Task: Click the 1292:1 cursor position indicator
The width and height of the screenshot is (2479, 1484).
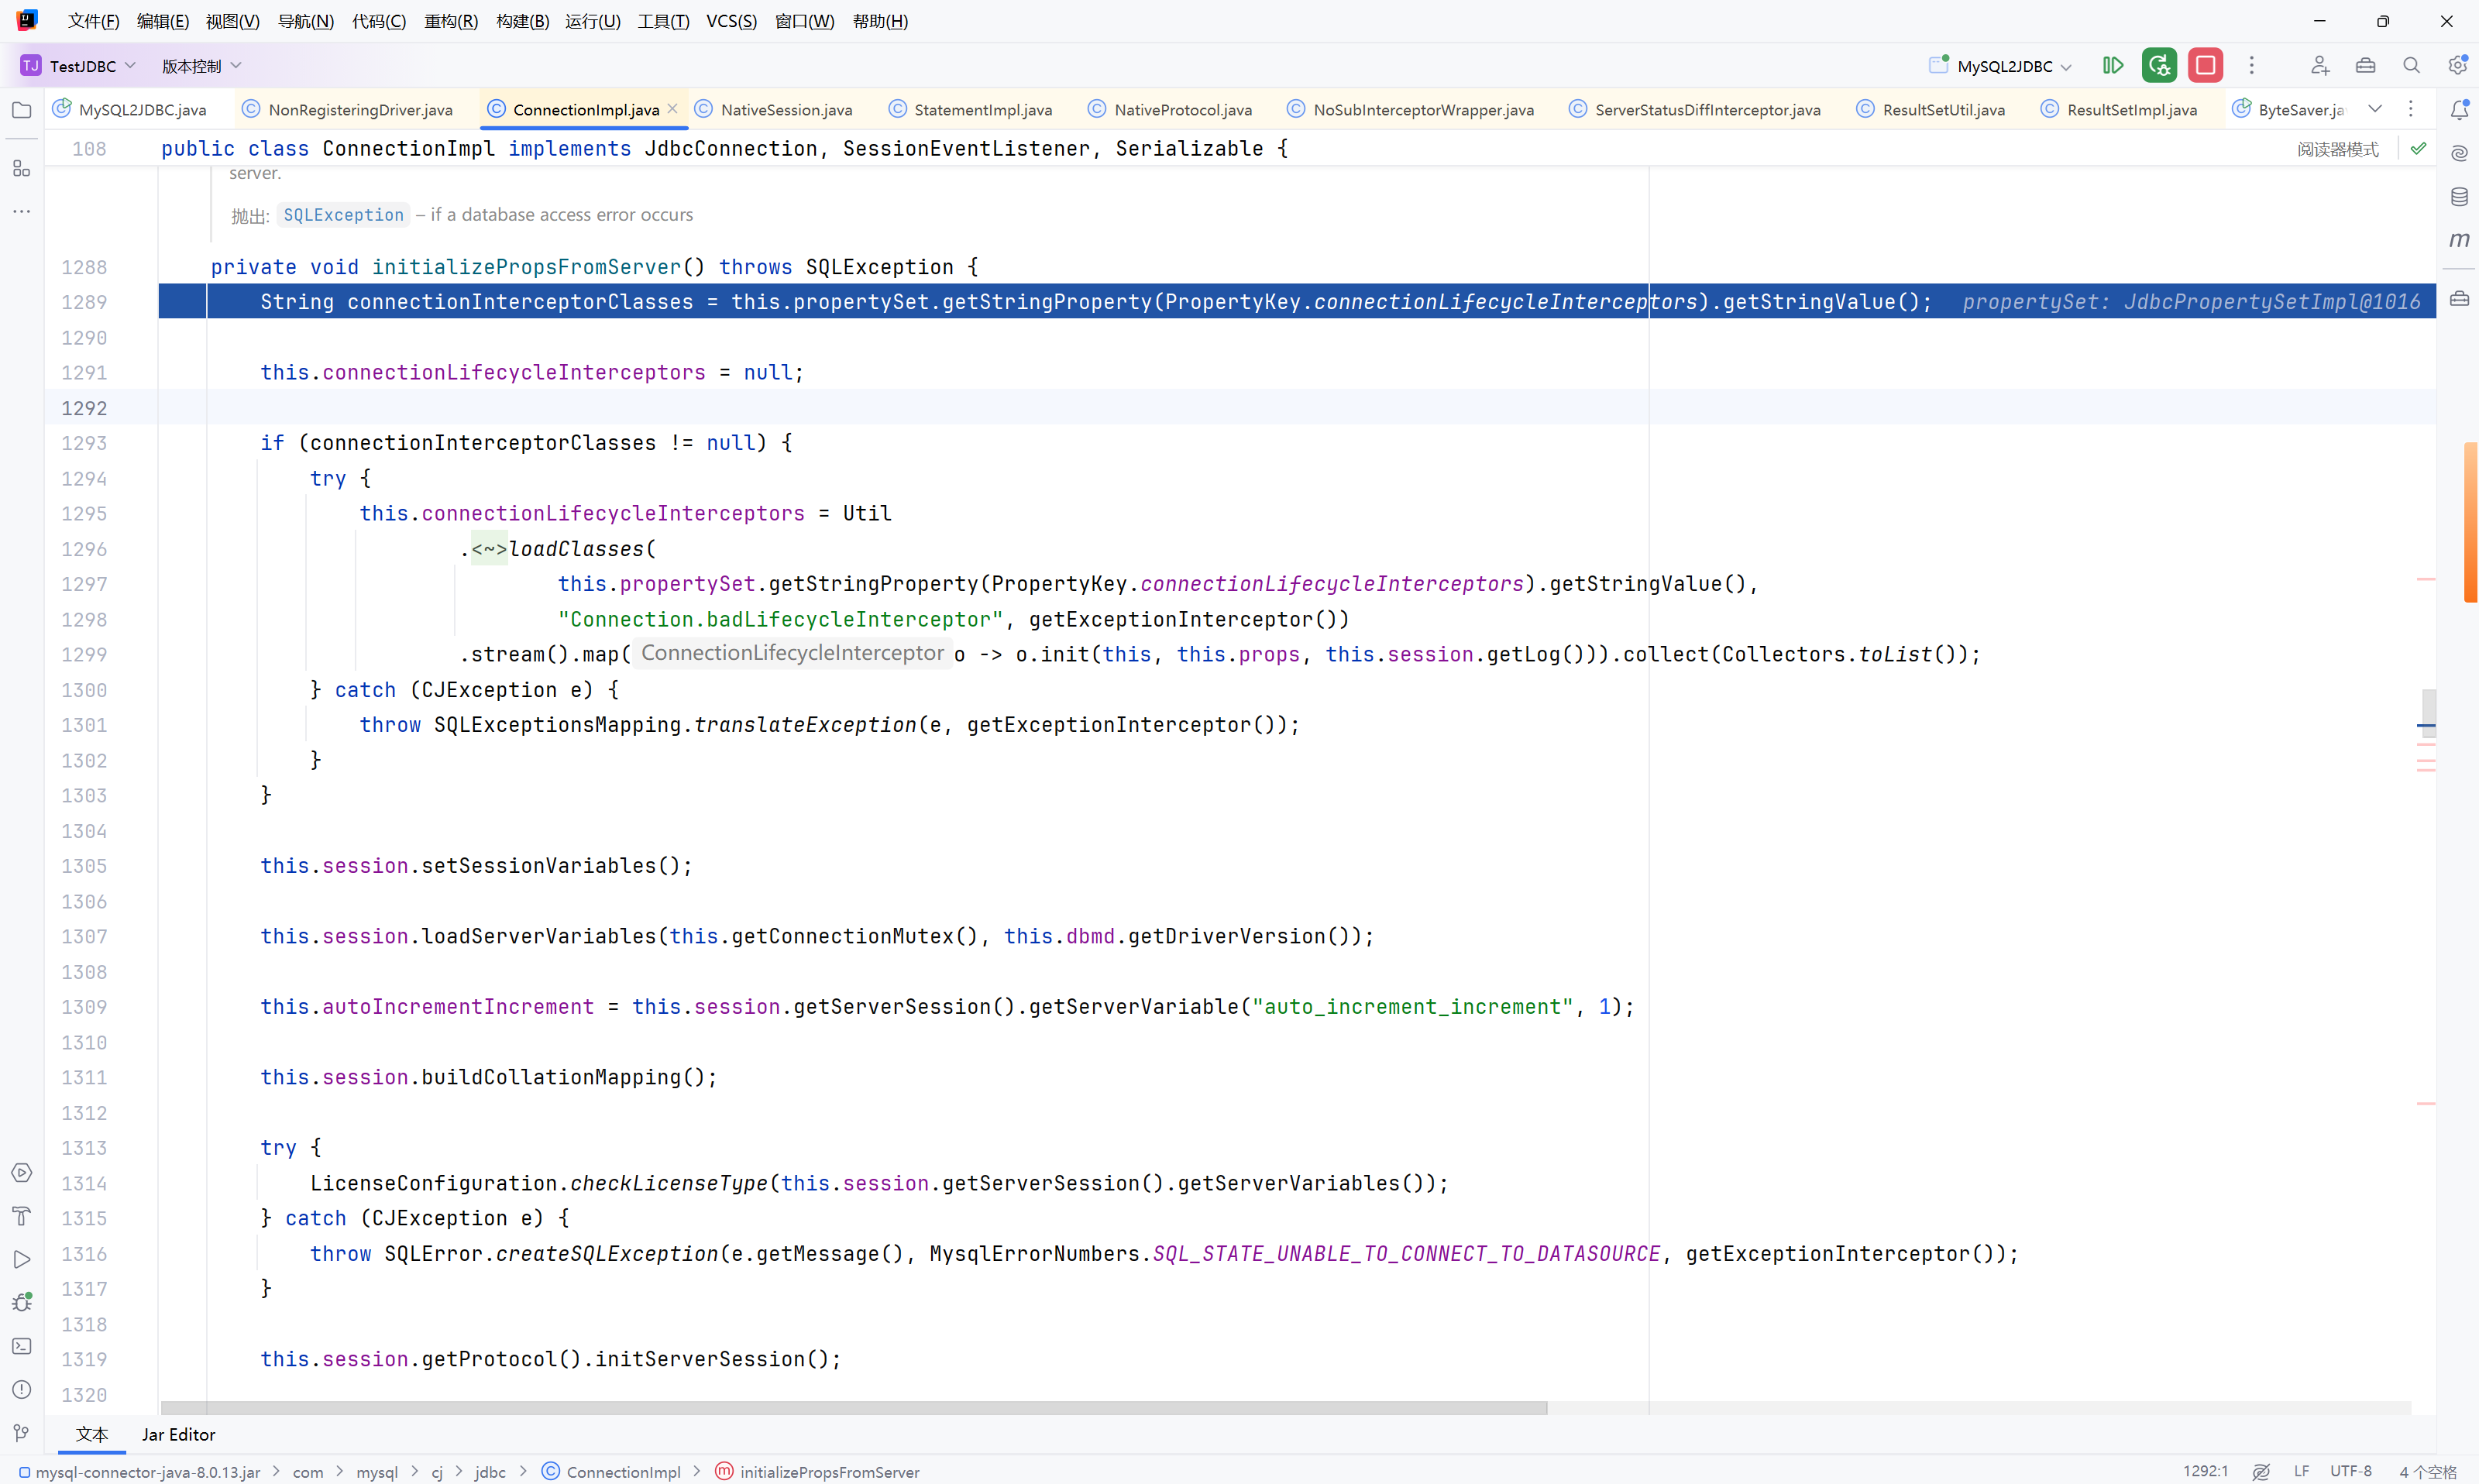Action: 2205,1471
